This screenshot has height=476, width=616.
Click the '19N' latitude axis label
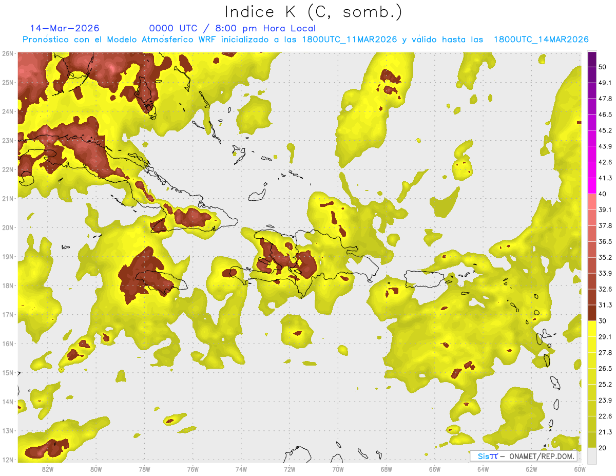click(x=8, y=257)
